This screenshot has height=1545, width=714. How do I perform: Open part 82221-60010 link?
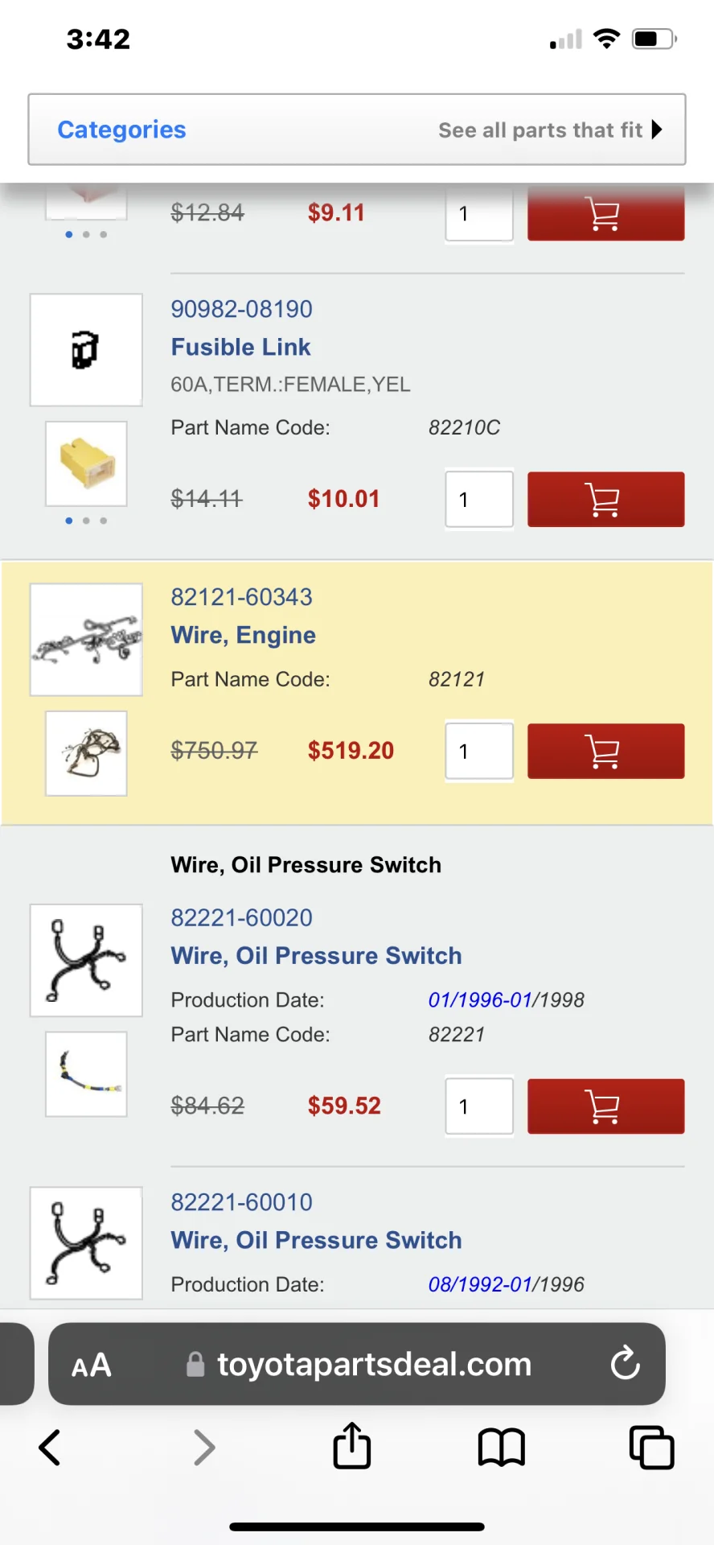pos(241,1202)
